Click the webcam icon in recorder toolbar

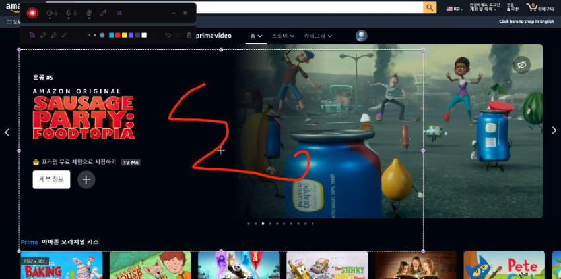(89, 13)
